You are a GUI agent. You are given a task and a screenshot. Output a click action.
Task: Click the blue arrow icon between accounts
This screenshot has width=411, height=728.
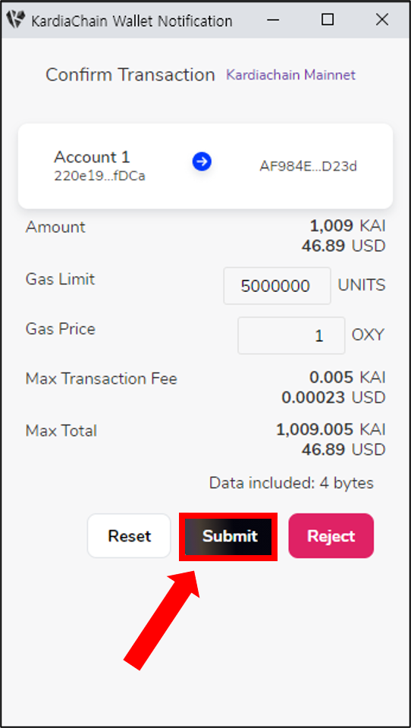coord(202,162)
